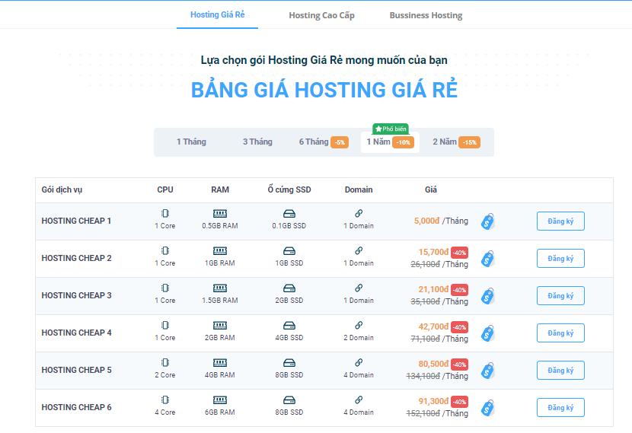
Task: Click CPU chip icon in HOSTING CHEAP 6 row
Action: coord(164,400)
